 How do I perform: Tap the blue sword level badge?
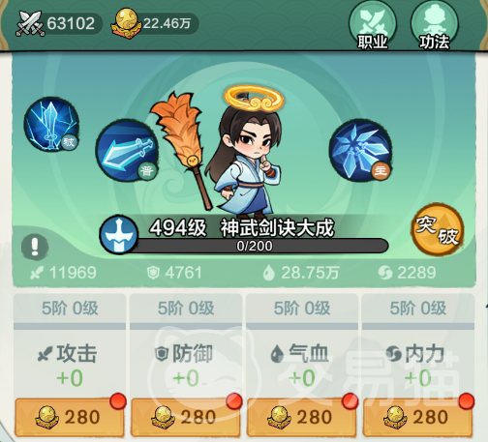(119, 234)
